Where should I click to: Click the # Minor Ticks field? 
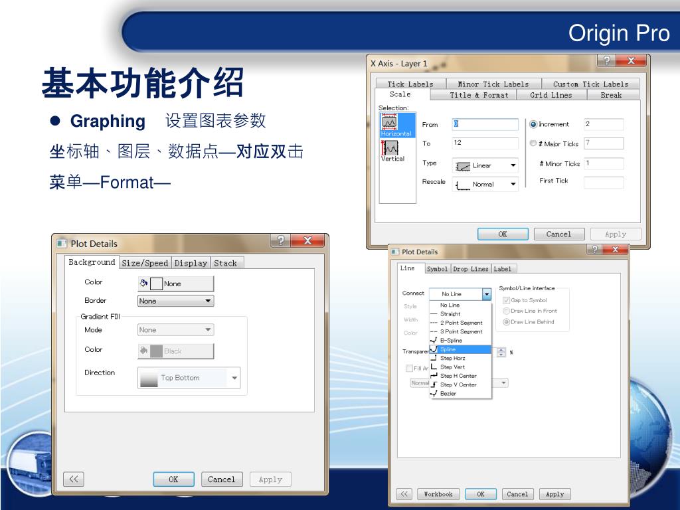point(604,163)
